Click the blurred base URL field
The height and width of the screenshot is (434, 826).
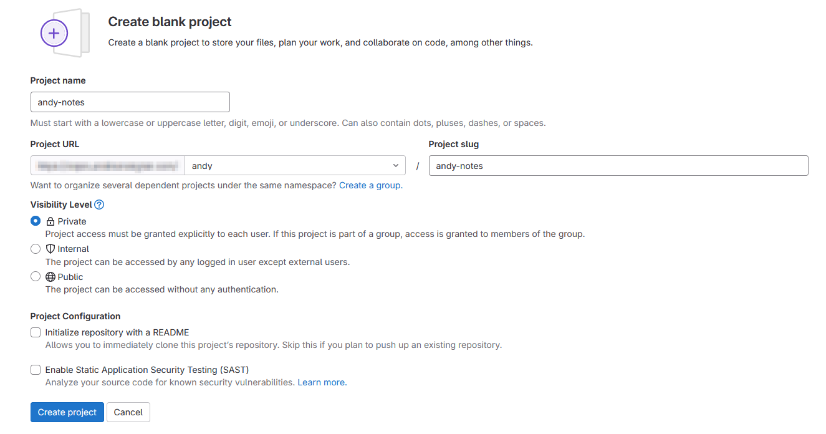[108, 166]
